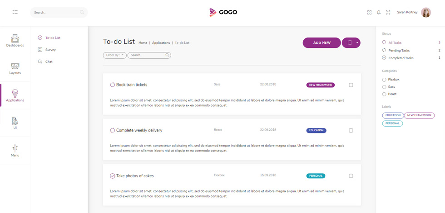
Task: Open the UI sidebar icon
Action: tap(15, 123)
